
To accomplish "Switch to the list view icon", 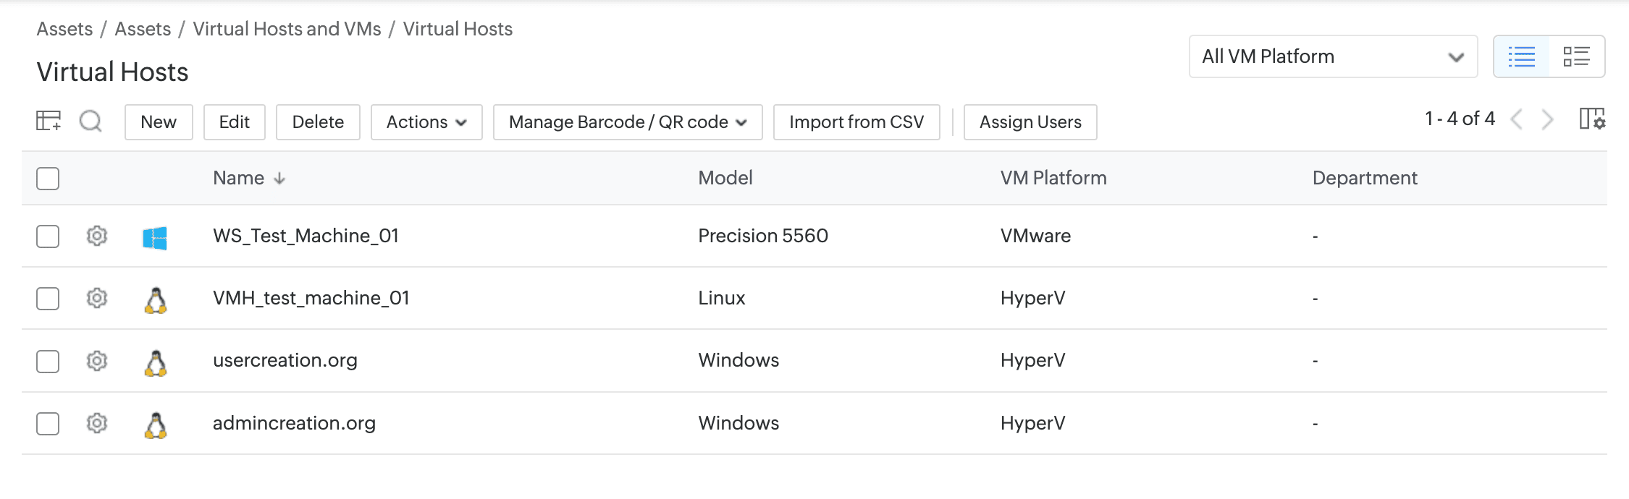I will 1521,56.
